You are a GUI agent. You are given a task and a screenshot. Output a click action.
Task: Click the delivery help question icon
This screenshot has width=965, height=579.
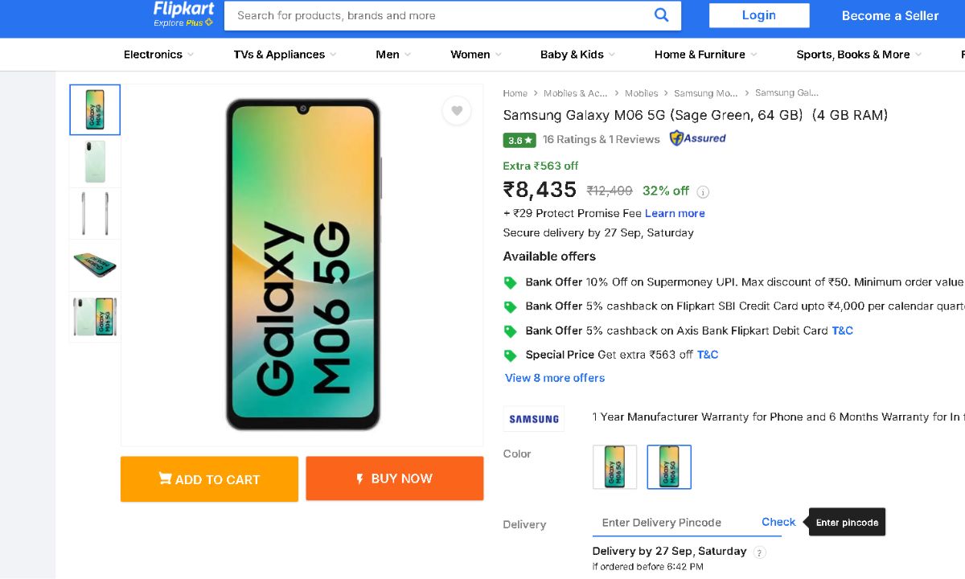click(x=760, y=552)
